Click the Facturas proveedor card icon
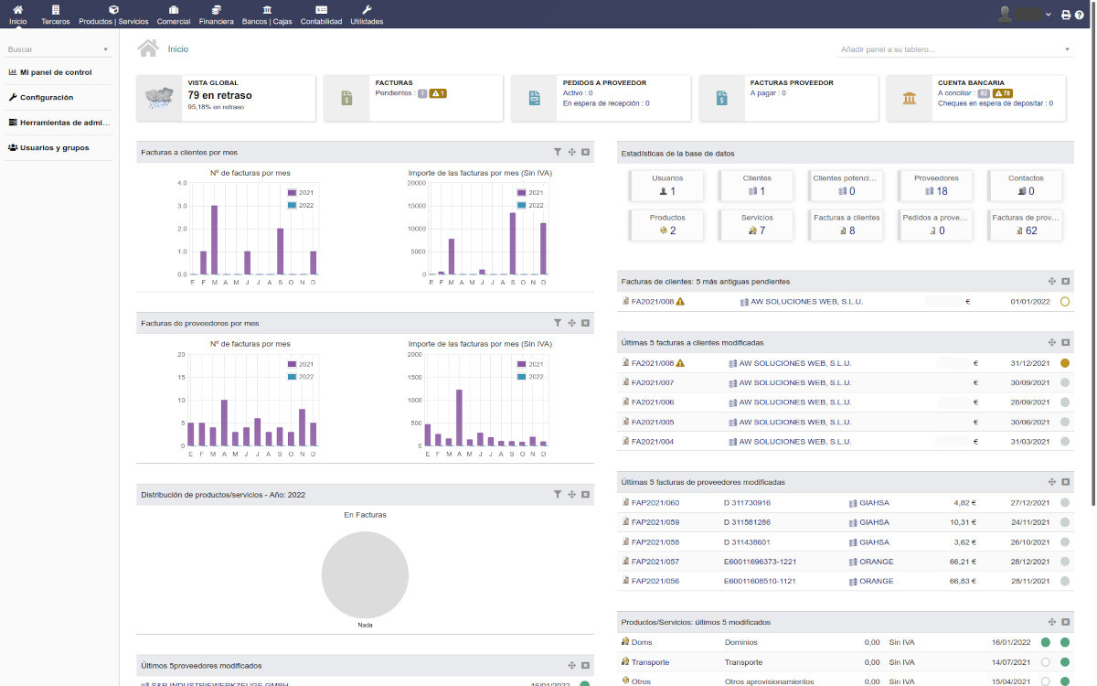The image size is (1097, 686). pos(722,98)
